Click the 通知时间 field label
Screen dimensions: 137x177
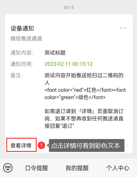coord(22,64)
